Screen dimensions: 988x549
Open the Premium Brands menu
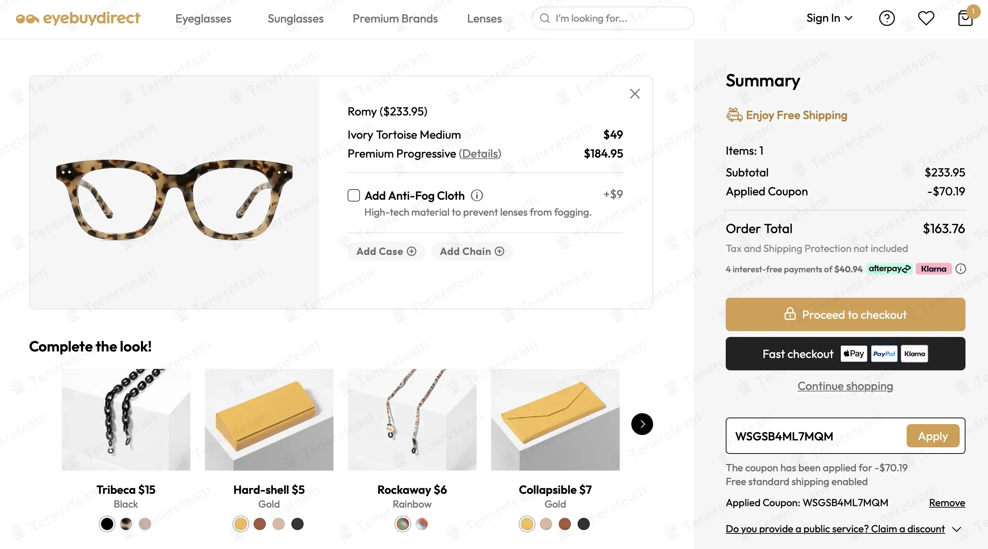pyautogui.click(x=395, y=19)
